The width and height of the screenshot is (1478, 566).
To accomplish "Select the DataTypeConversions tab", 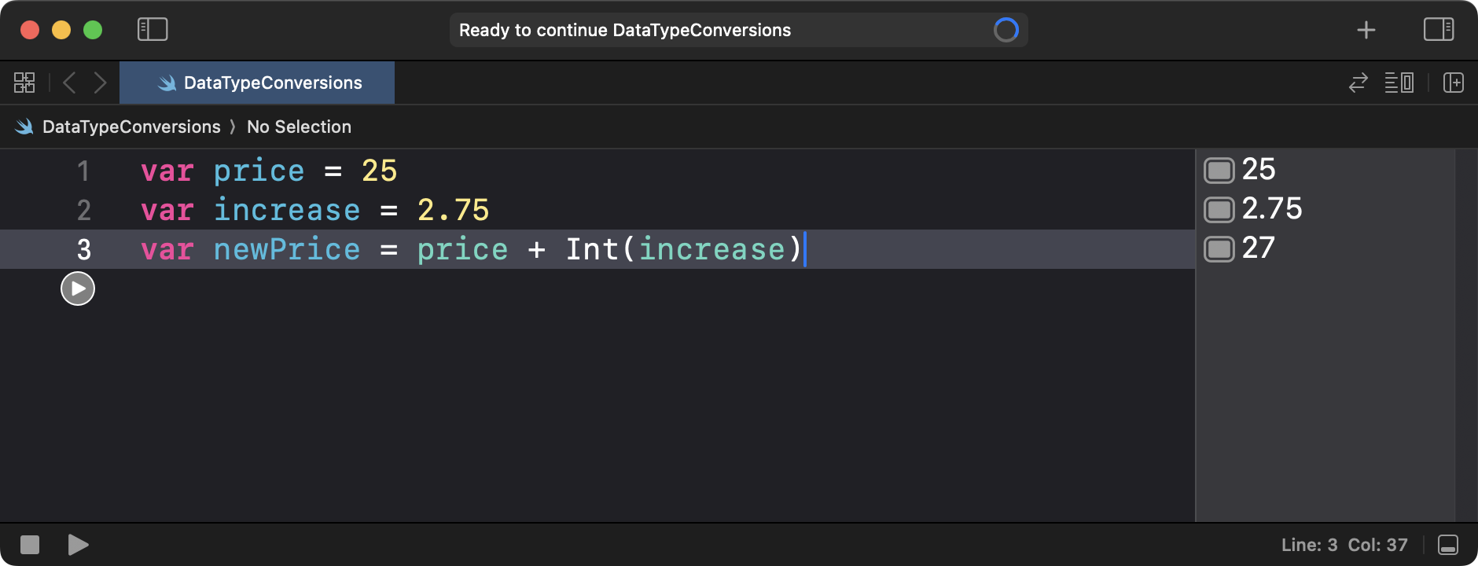I will click(x=258, y=83).
